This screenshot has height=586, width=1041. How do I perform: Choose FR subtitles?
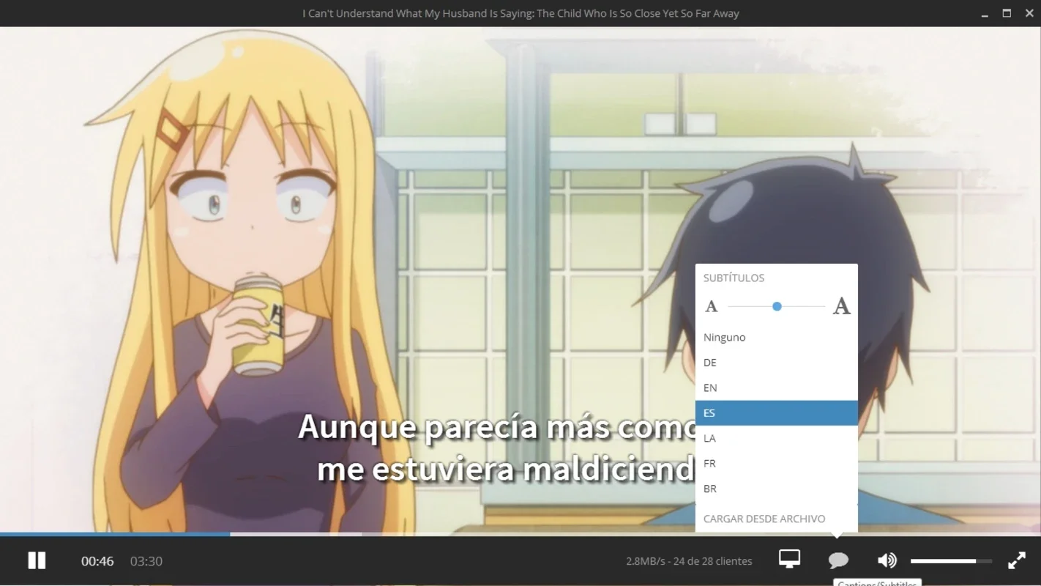[777, 463]
